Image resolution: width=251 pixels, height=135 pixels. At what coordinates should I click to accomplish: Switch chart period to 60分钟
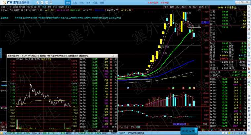(37, 7)
